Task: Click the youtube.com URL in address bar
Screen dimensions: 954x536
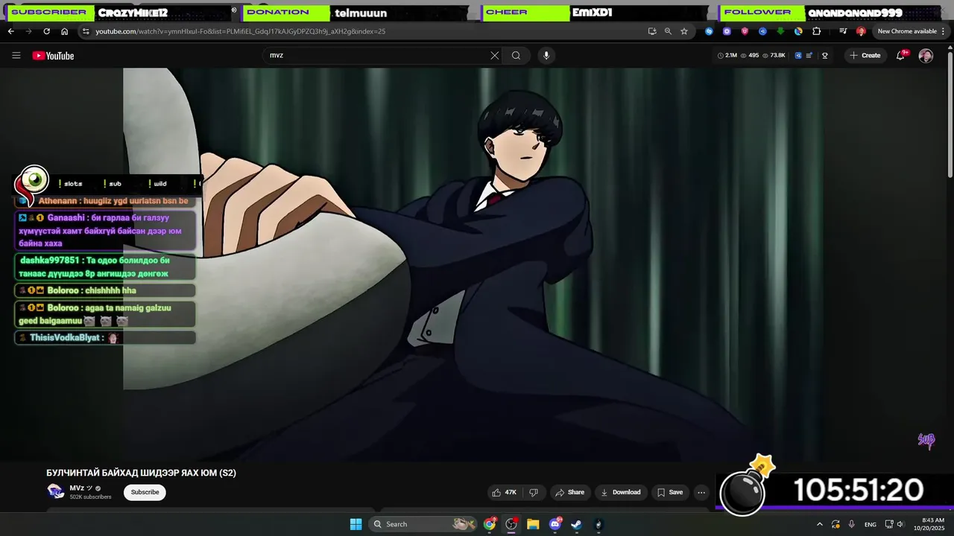Action: [x=240, y=31]
